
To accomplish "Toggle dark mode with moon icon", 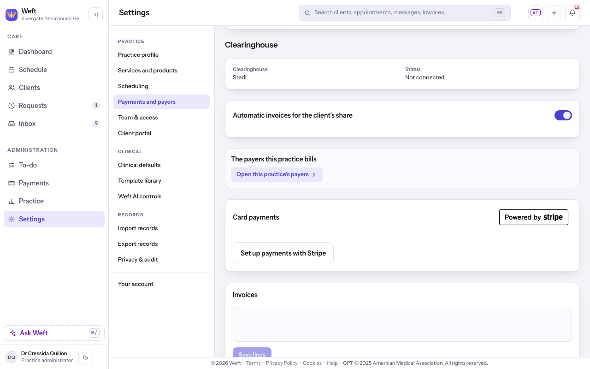I will (86, 357).
